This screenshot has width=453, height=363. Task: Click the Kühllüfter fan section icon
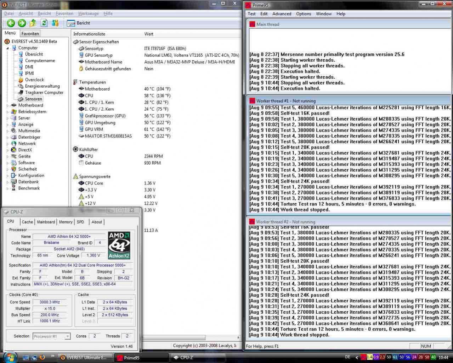point(75,150)
